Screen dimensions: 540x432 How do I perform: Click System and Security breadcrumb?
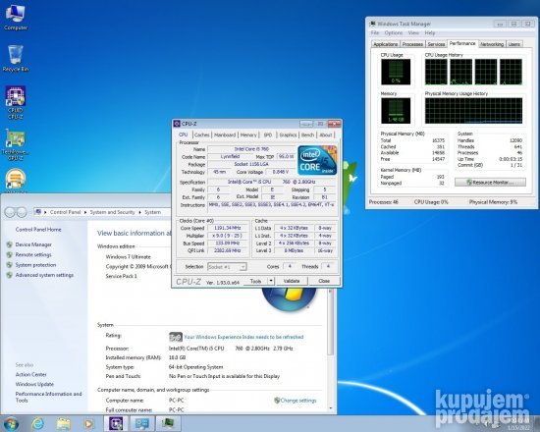(112, 212)
